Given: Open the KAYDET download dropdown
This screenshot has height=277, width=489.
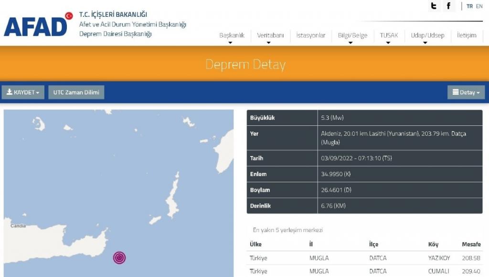Looking at the screenshot, I should [x=23, y=92].
